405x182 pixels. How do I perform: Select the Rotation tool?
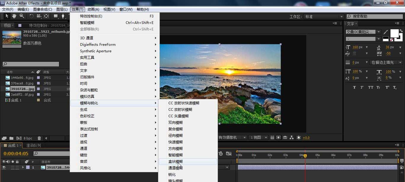pyautogui.click(x=31, y=16)
